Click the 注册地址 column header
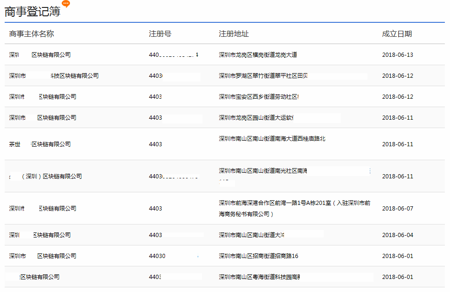Viewport: 450px width, 292px height. coord(227,34)
